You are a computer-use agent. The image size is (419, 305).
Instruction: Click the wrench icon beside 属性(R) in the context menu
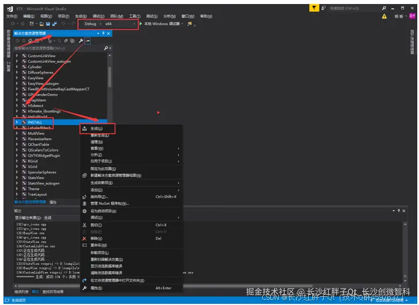pyautogui.click(x=84, y=288)
